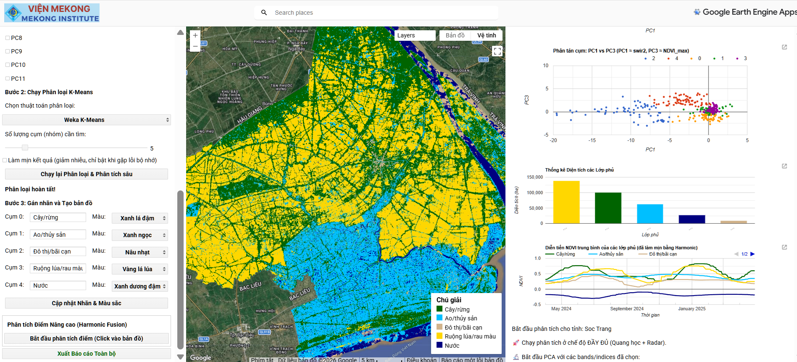Open the Cụm 1 color dropdown Xanh ngọc
797x362 pixels.
point(140,235)
